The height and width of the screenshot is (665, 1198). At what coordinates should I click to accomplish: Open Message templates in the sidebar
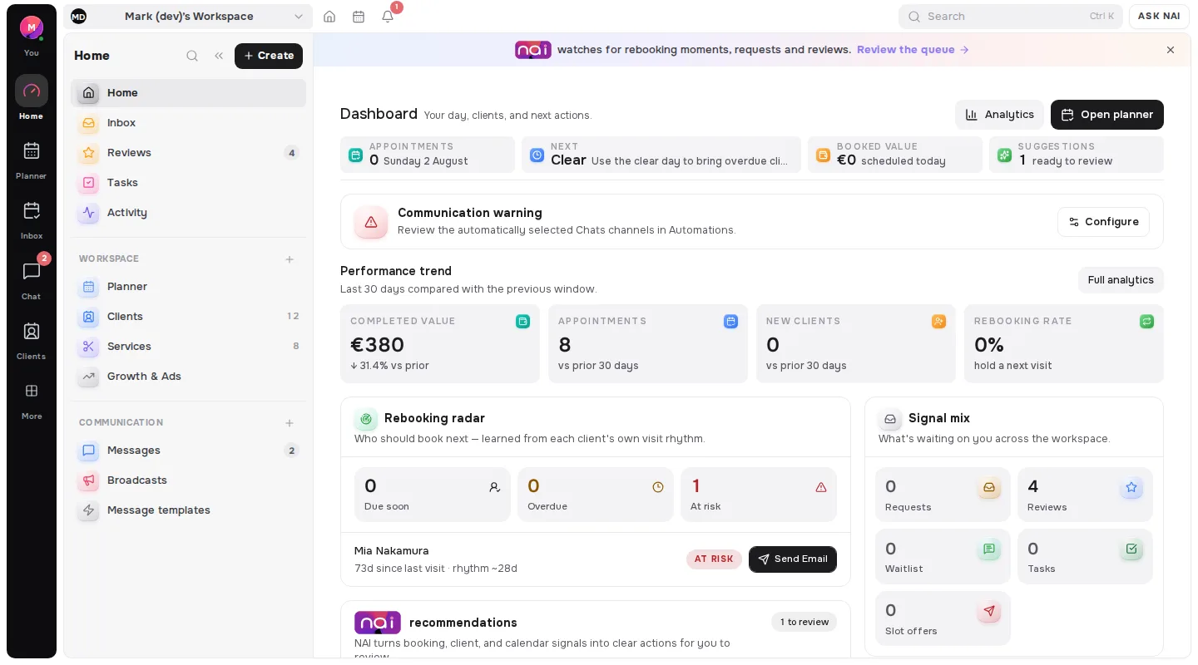point(188,510)
